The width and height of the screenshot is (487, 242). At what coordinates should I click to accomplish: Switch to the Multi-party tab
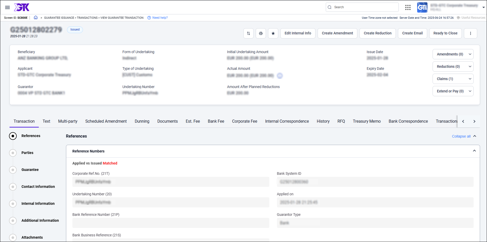(x=68, y=121)
